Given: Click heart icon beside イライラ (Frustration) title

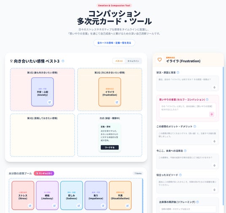Looking at the screenshot, I should coord(159,60).
